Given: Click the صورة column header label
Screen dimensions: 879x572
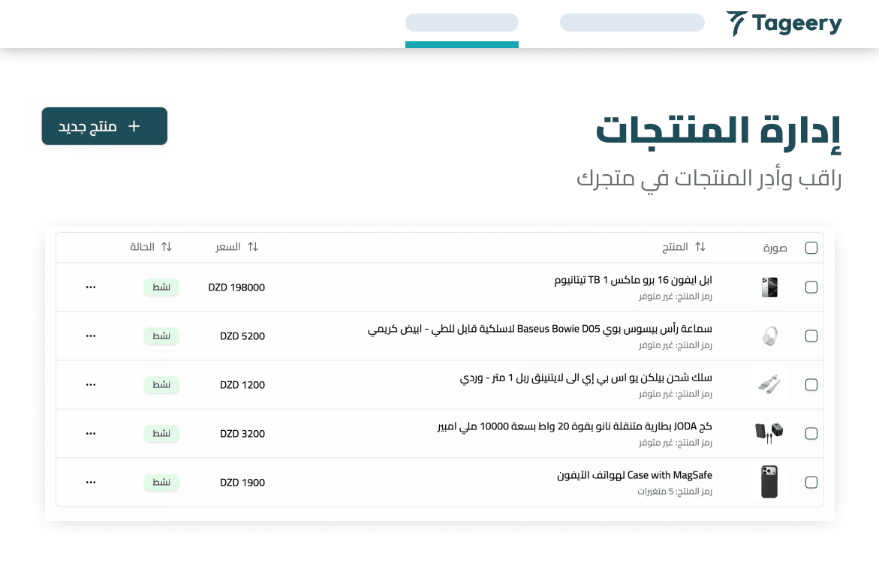Looking at the screenshot, I should [x=775, y=246].
